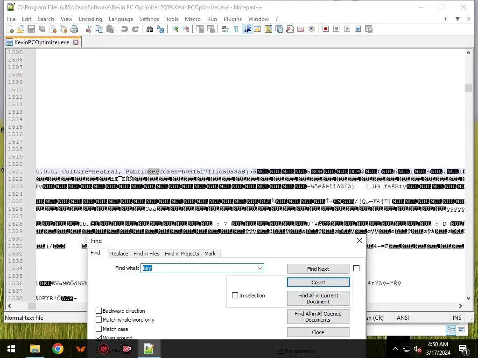
Task: Open the Plugins menu
Action: [x=232, y=19]
